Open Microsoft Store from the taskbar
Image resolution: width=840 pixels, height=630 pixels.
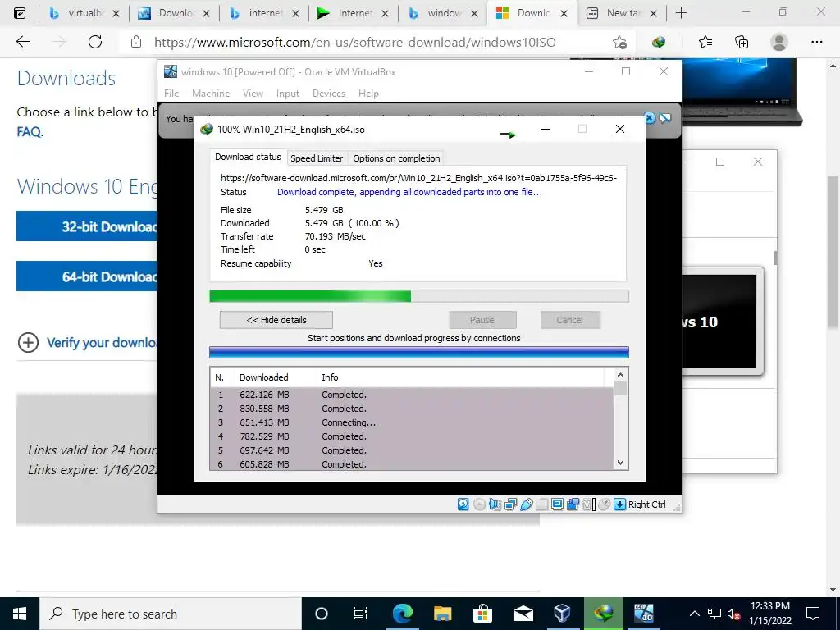[482, 614]
